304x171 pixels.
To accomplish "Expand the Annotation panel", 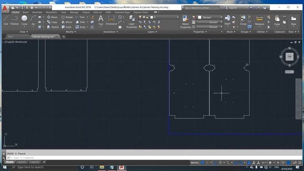I will 111,32.
